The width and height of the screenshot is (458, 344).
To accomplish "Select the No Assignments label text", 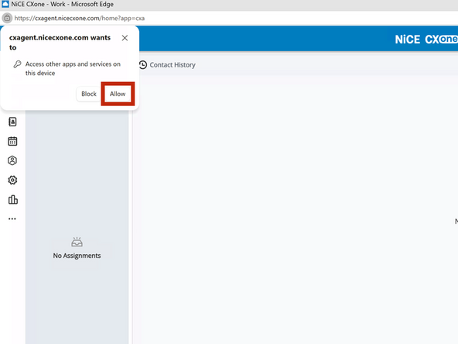I will point(77,256).
